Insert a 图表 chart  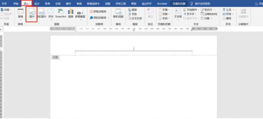[71, 14]
